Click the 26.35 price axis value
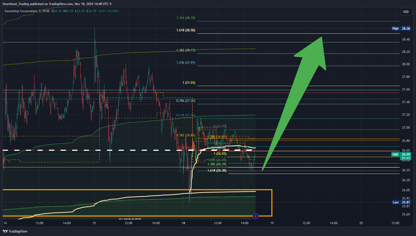 point(406,170)
